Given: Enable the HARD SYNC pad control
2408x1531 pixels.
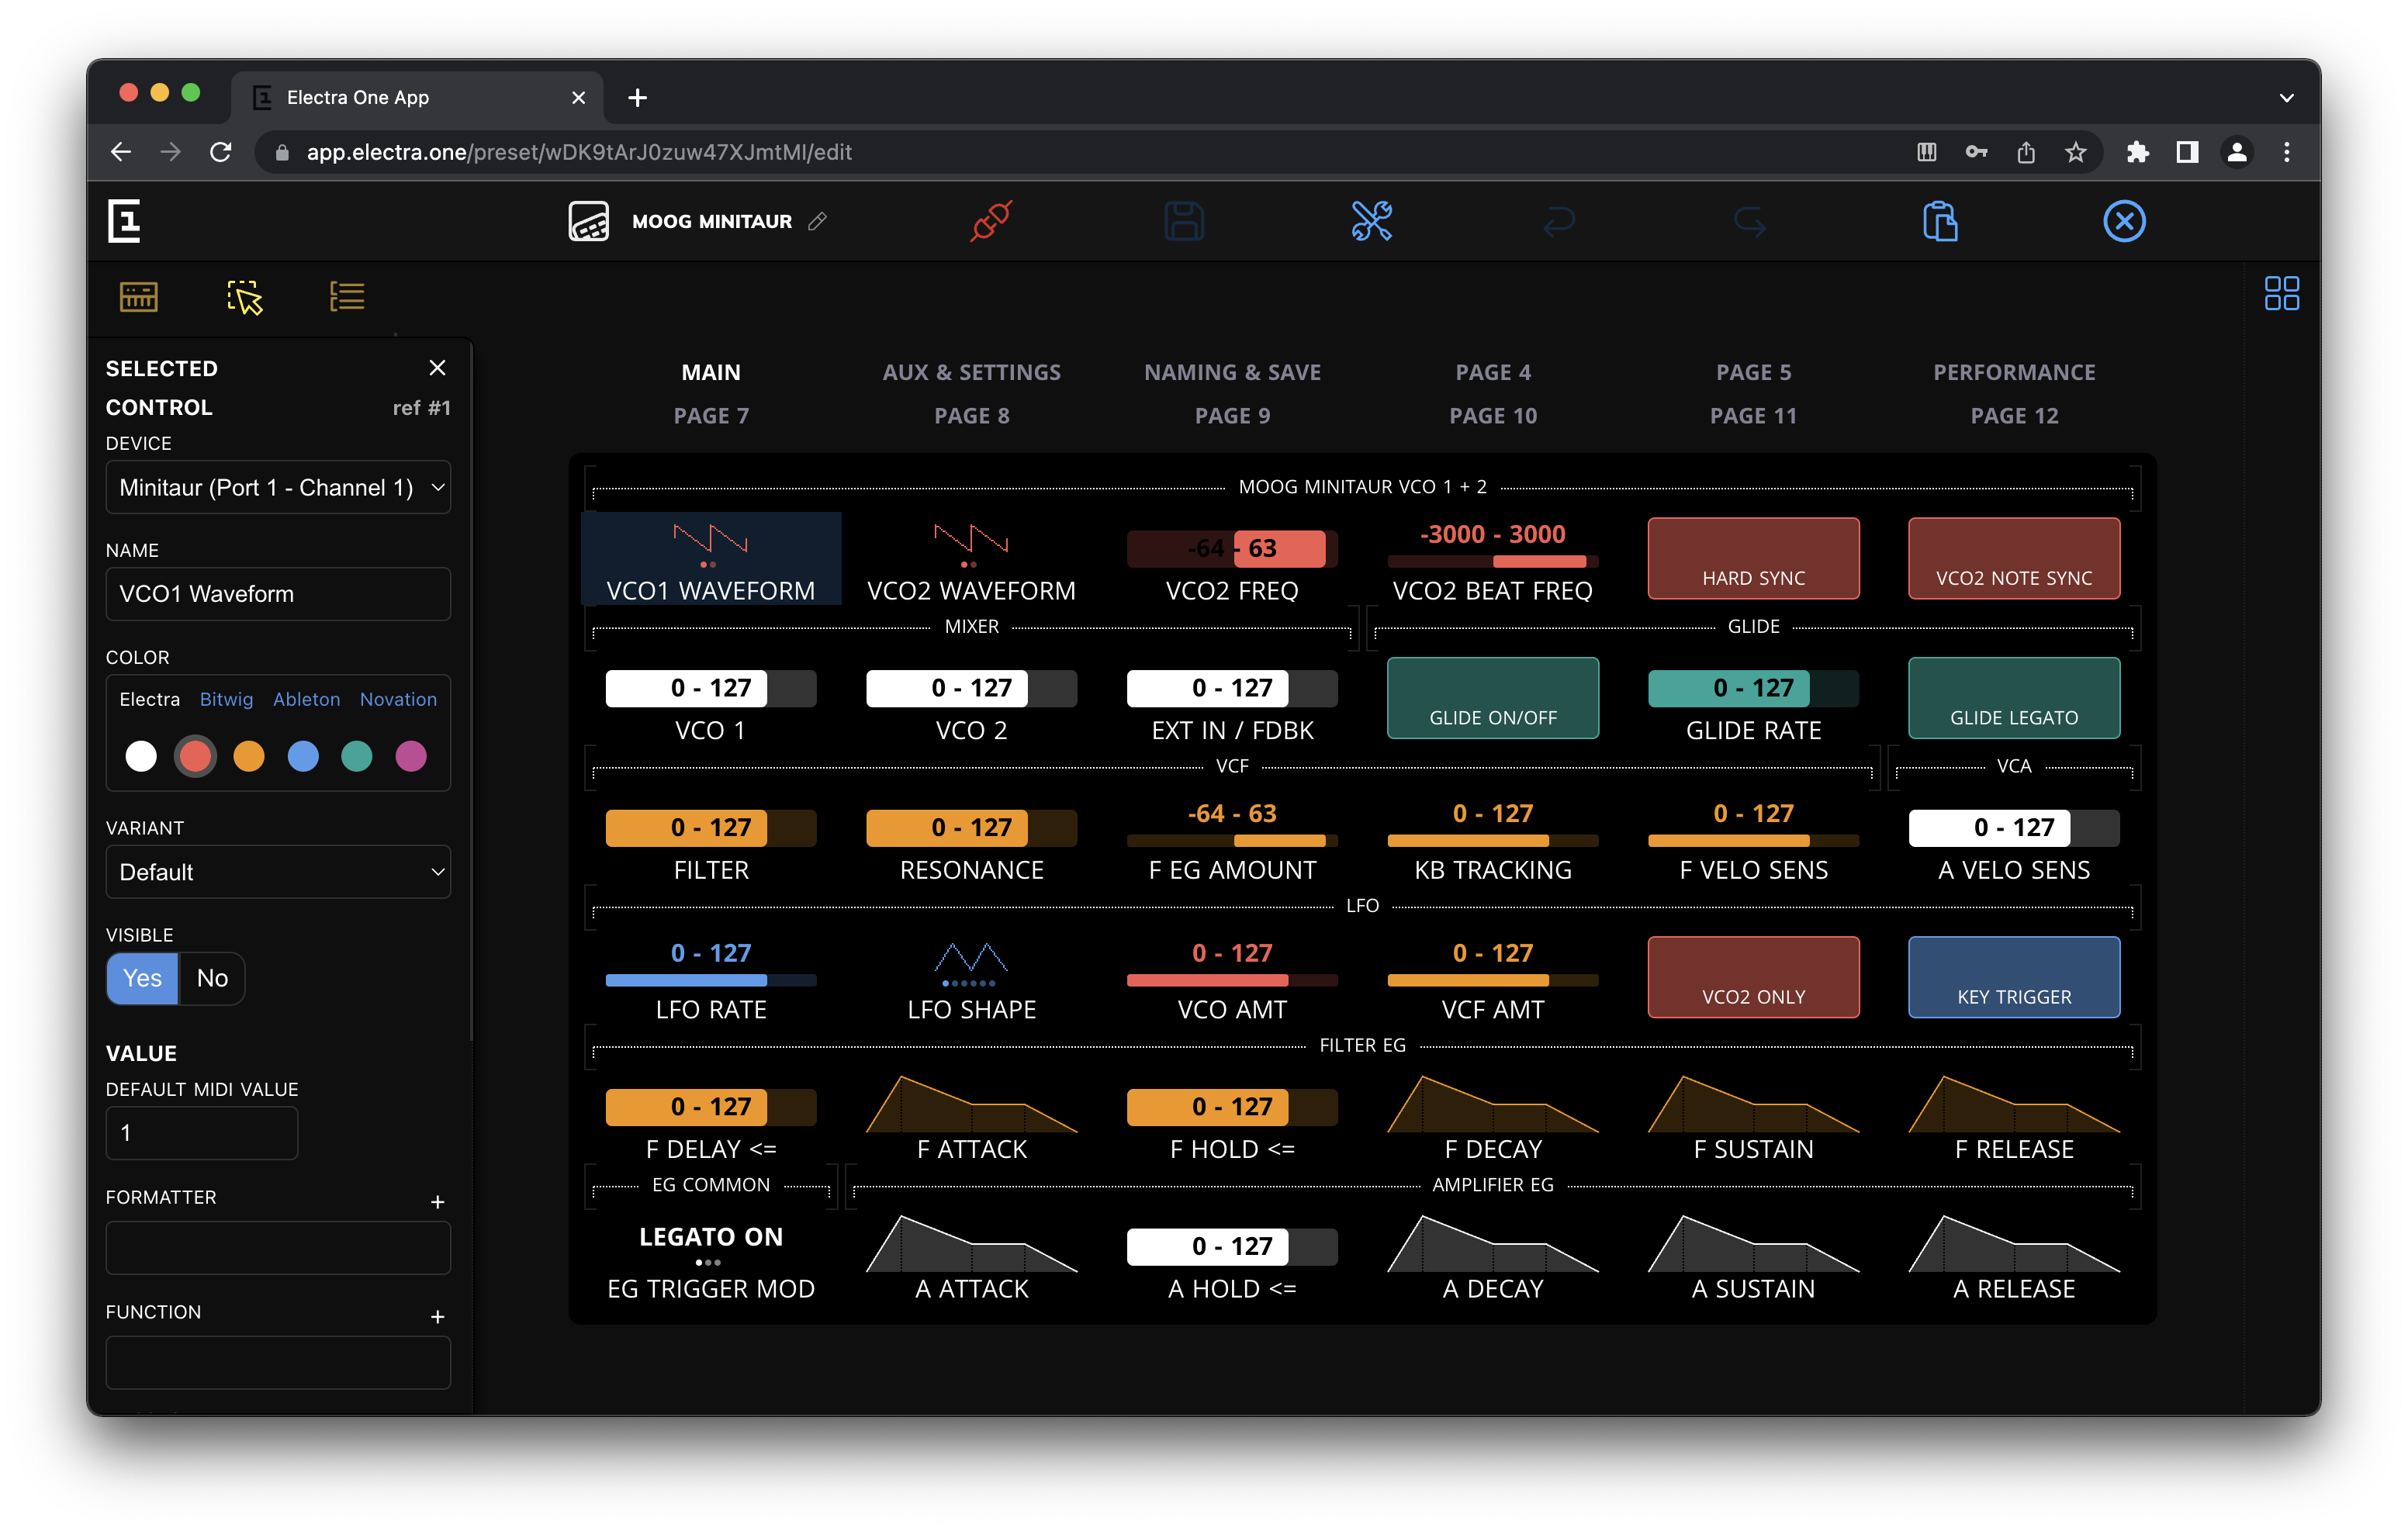Looking at the screenshot, I should pos(1753,558).
